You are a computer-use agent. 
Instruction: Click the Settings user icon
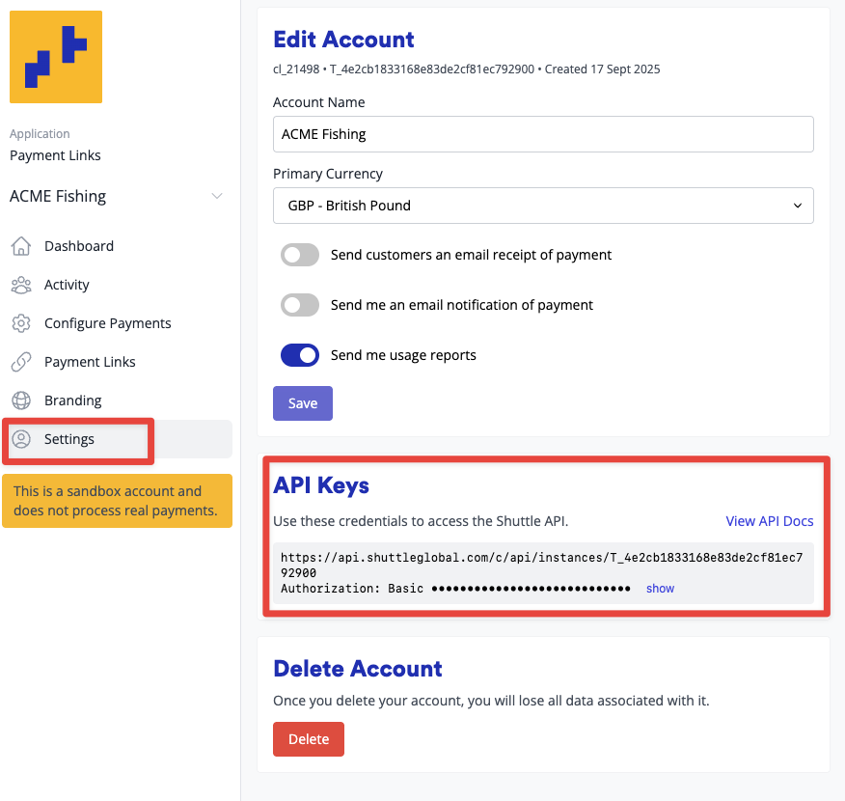point(20,439)
